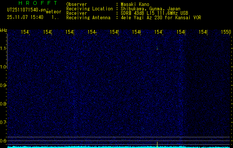This screenshot has width=233, height=148.
Task: Click the Receiver label
Action: [77, 13]
